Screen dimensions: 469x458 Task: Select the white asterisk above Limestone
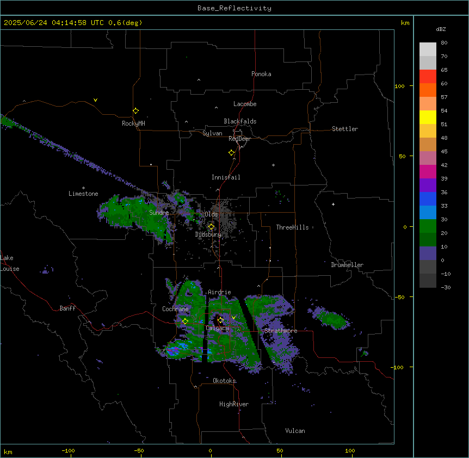(83, 188)
